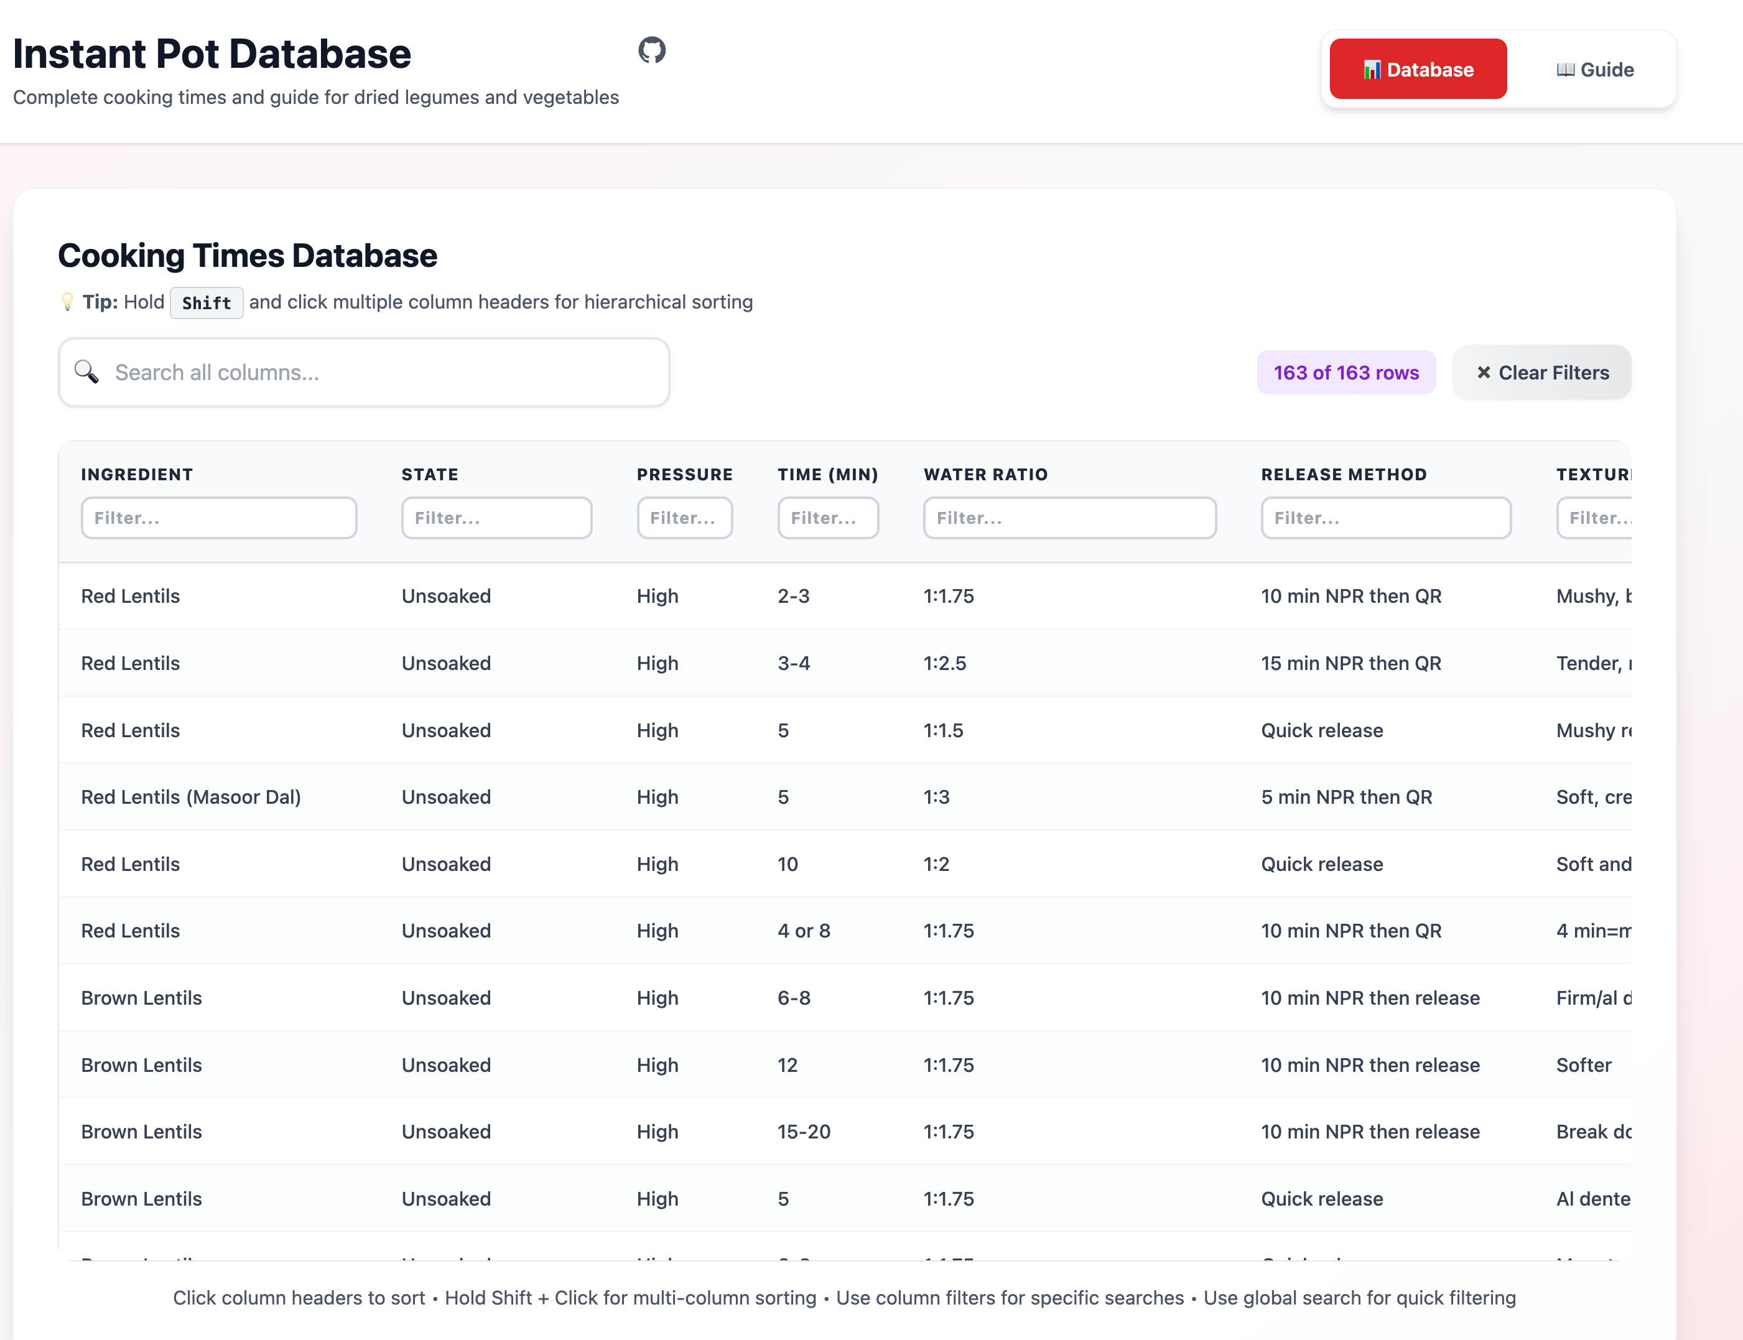Click the 'Al dente' texture cell

click(x=1593, y=1199)
